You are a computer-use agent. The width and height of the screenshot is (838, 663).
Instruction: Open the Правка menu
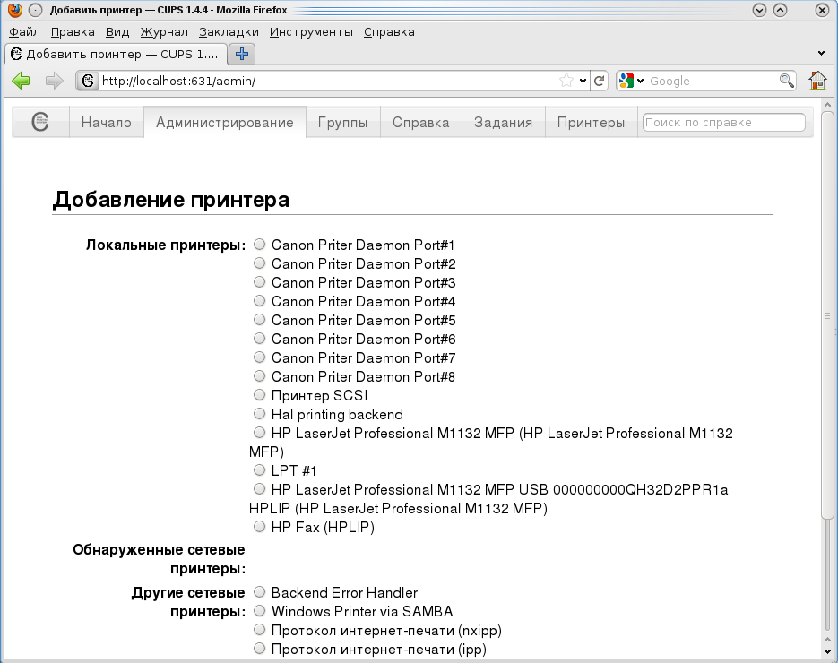coord(73,32)
